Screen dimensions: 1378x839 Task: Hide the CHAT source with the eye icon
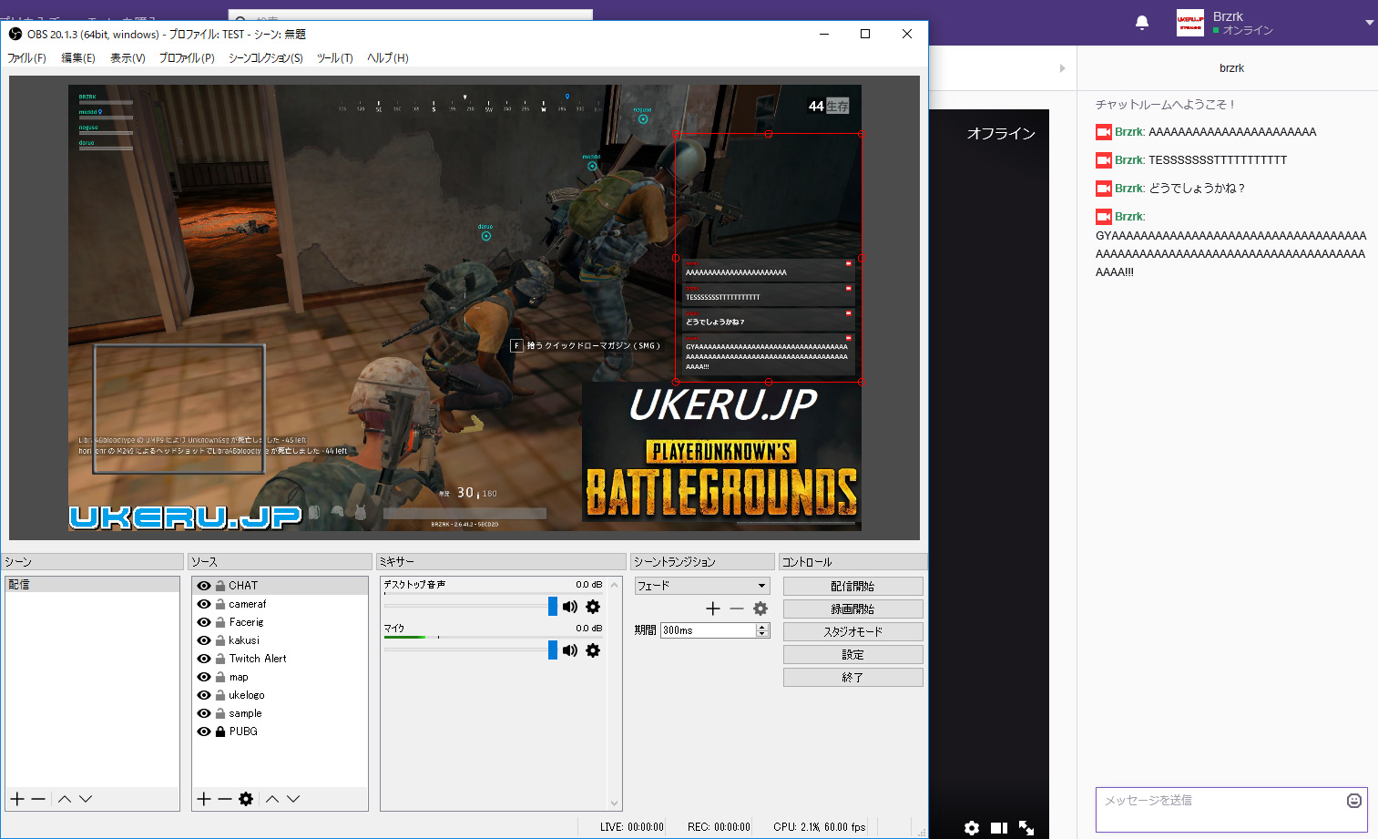point(204,586)
